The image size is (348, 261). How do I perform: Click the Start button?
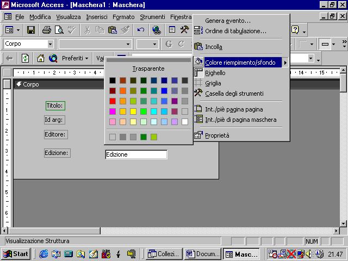16,254
